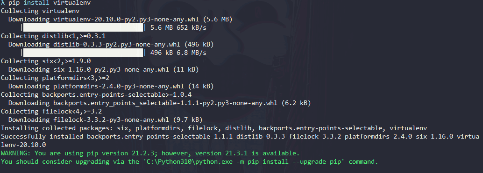This screenshot has height=173, width=483.
Task: Click the 'Collecting distlib<1,>=0.3.1' line
Action: (x=53, y=36)
